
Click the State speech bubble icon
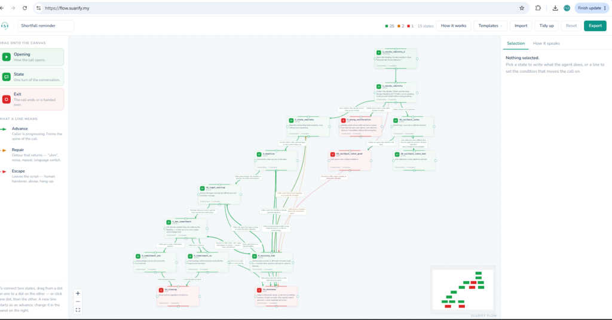[x=6, y=77]
